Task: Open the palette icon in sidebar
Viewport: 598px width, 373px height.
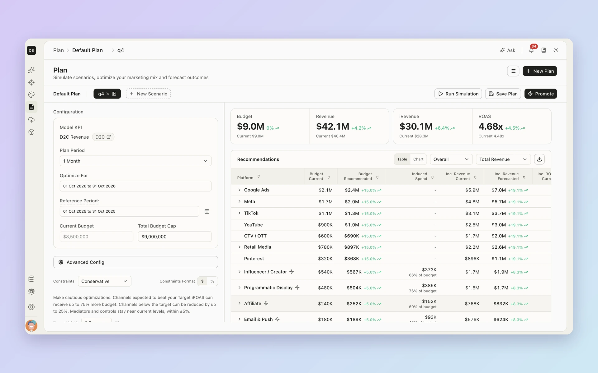Action: pyautogui.click(x=31, y=94)
